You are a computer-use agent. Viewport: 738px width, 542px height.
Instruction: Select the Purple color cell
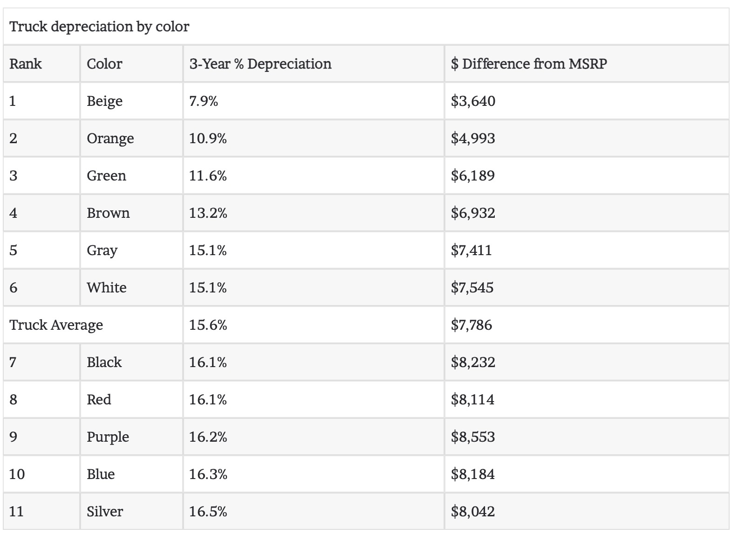pos(108,437)
